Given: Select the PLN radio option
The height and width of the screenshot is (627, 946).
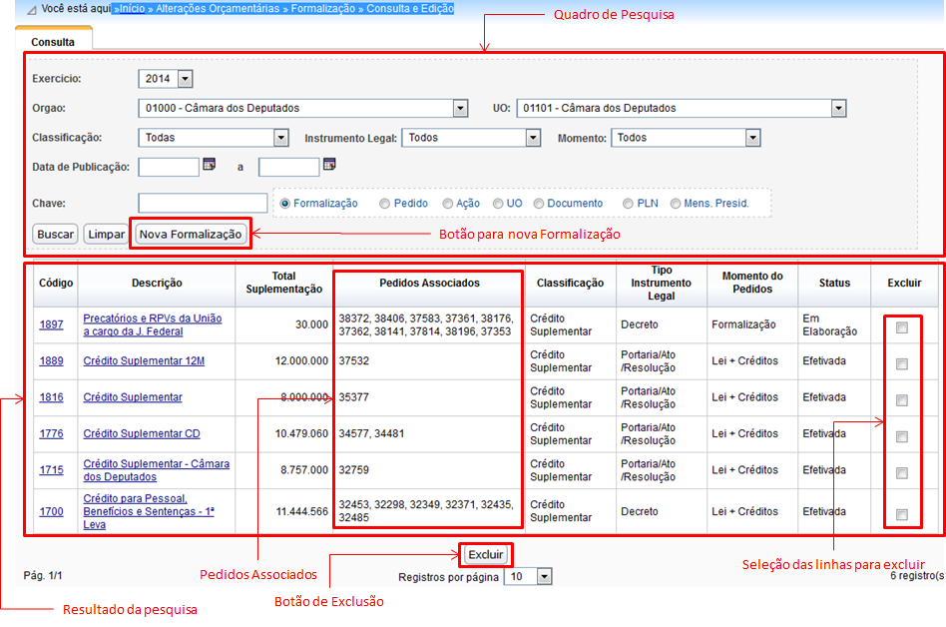Looking at the screenshot, I should click(628, 204).
